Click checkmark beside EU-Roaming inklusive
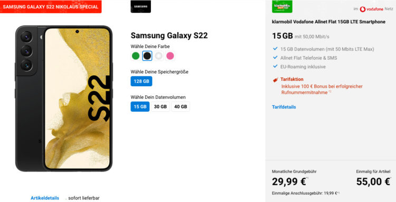This screenshot has height=202, width=396. (275, 66)
